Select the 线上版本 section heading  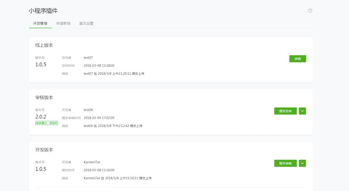tap(44, 45)
